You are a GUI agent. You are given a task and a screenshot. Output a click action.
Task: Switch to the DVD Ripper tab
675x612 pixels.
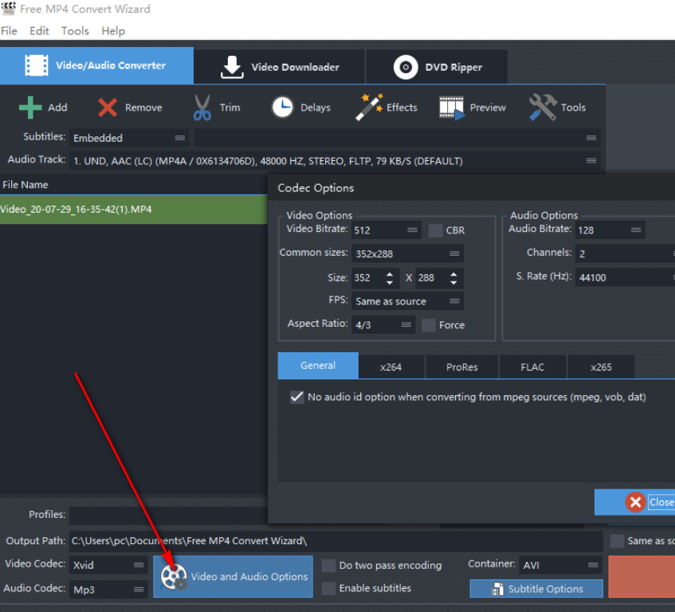click(x=437, y=67)
